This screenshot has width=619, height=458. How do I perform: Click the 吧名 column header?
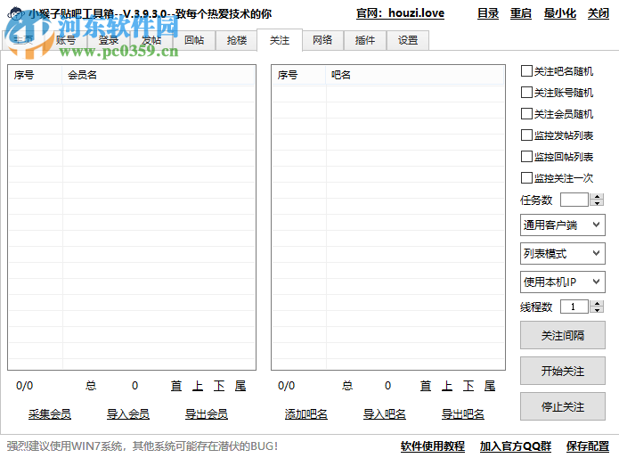(414, 75)
